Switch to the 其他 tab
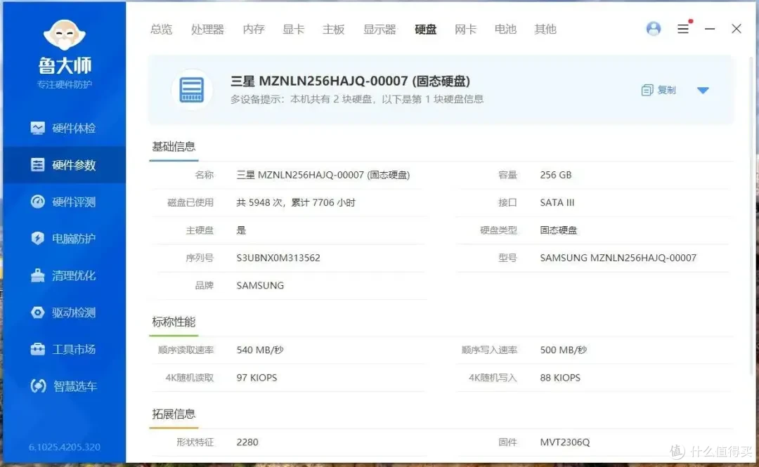The image size is (759, 467). coord(545,29)
